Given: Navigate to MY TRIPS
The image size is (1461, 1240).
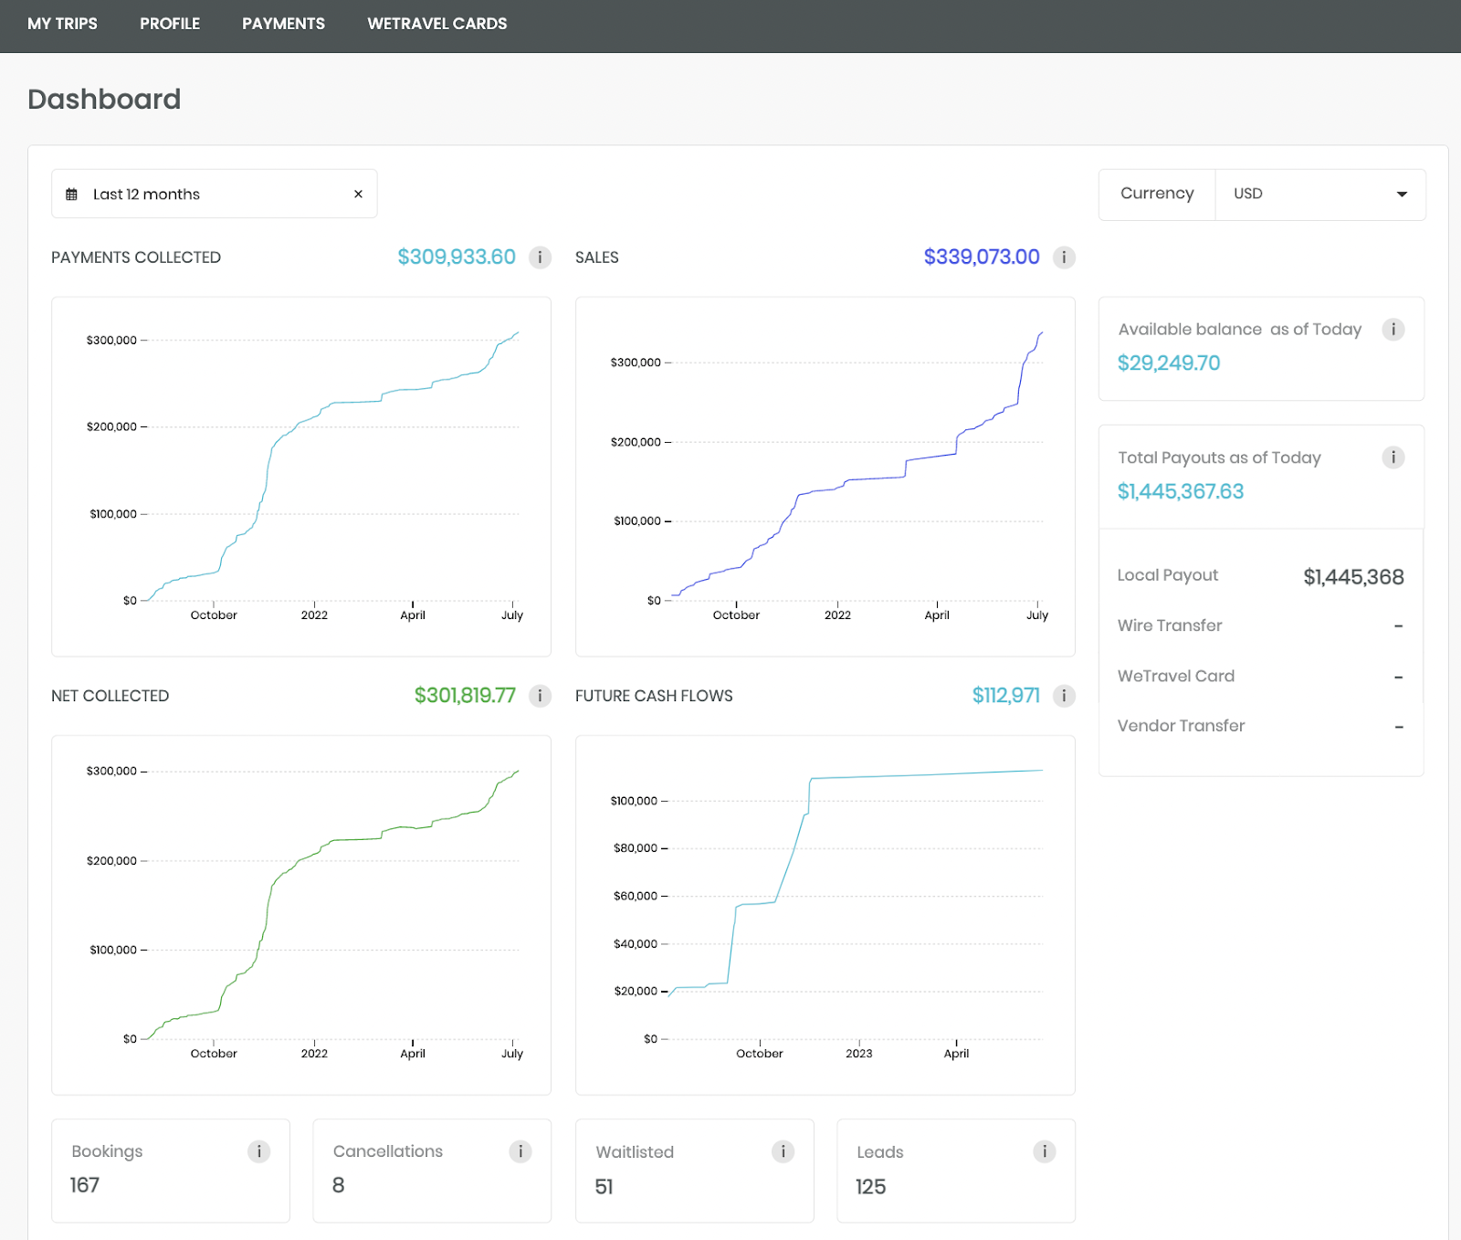Looking at the screenshot, I should pyautogui.click(x=61, y=24).
